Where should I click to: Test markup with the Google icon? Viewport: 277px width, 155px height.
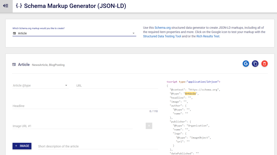246,63
